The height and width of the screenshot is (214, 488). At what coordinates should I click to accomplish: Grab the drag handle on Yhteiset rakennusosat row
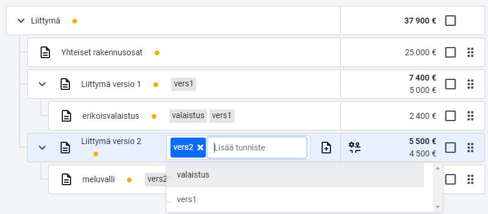click(470, 52)
